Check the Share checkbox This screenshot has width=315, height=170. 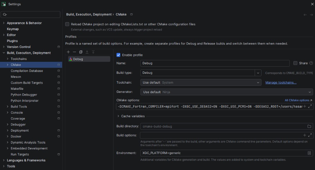click(295, 63)
